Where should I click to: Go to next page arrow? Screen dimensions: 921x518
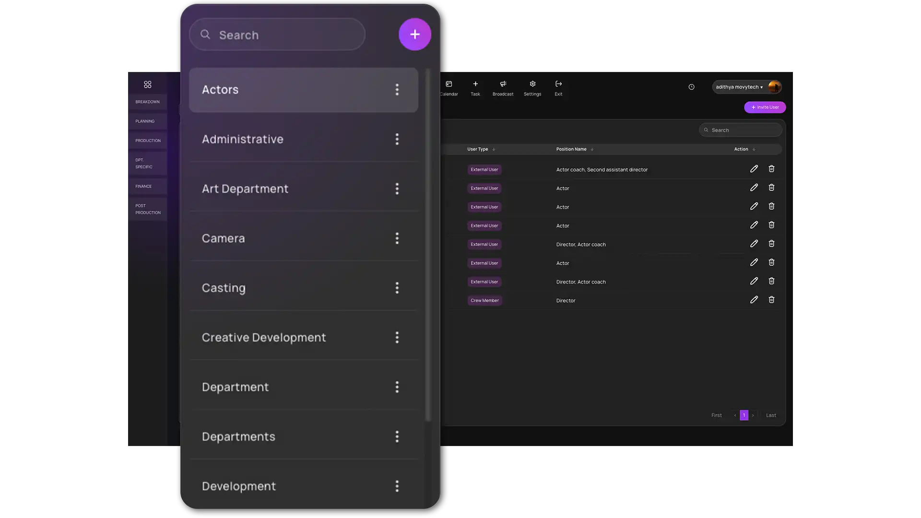[x=753, y=415]
